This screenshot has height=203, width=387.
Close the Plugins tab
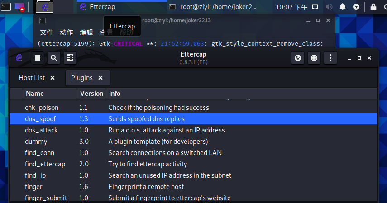100,78
